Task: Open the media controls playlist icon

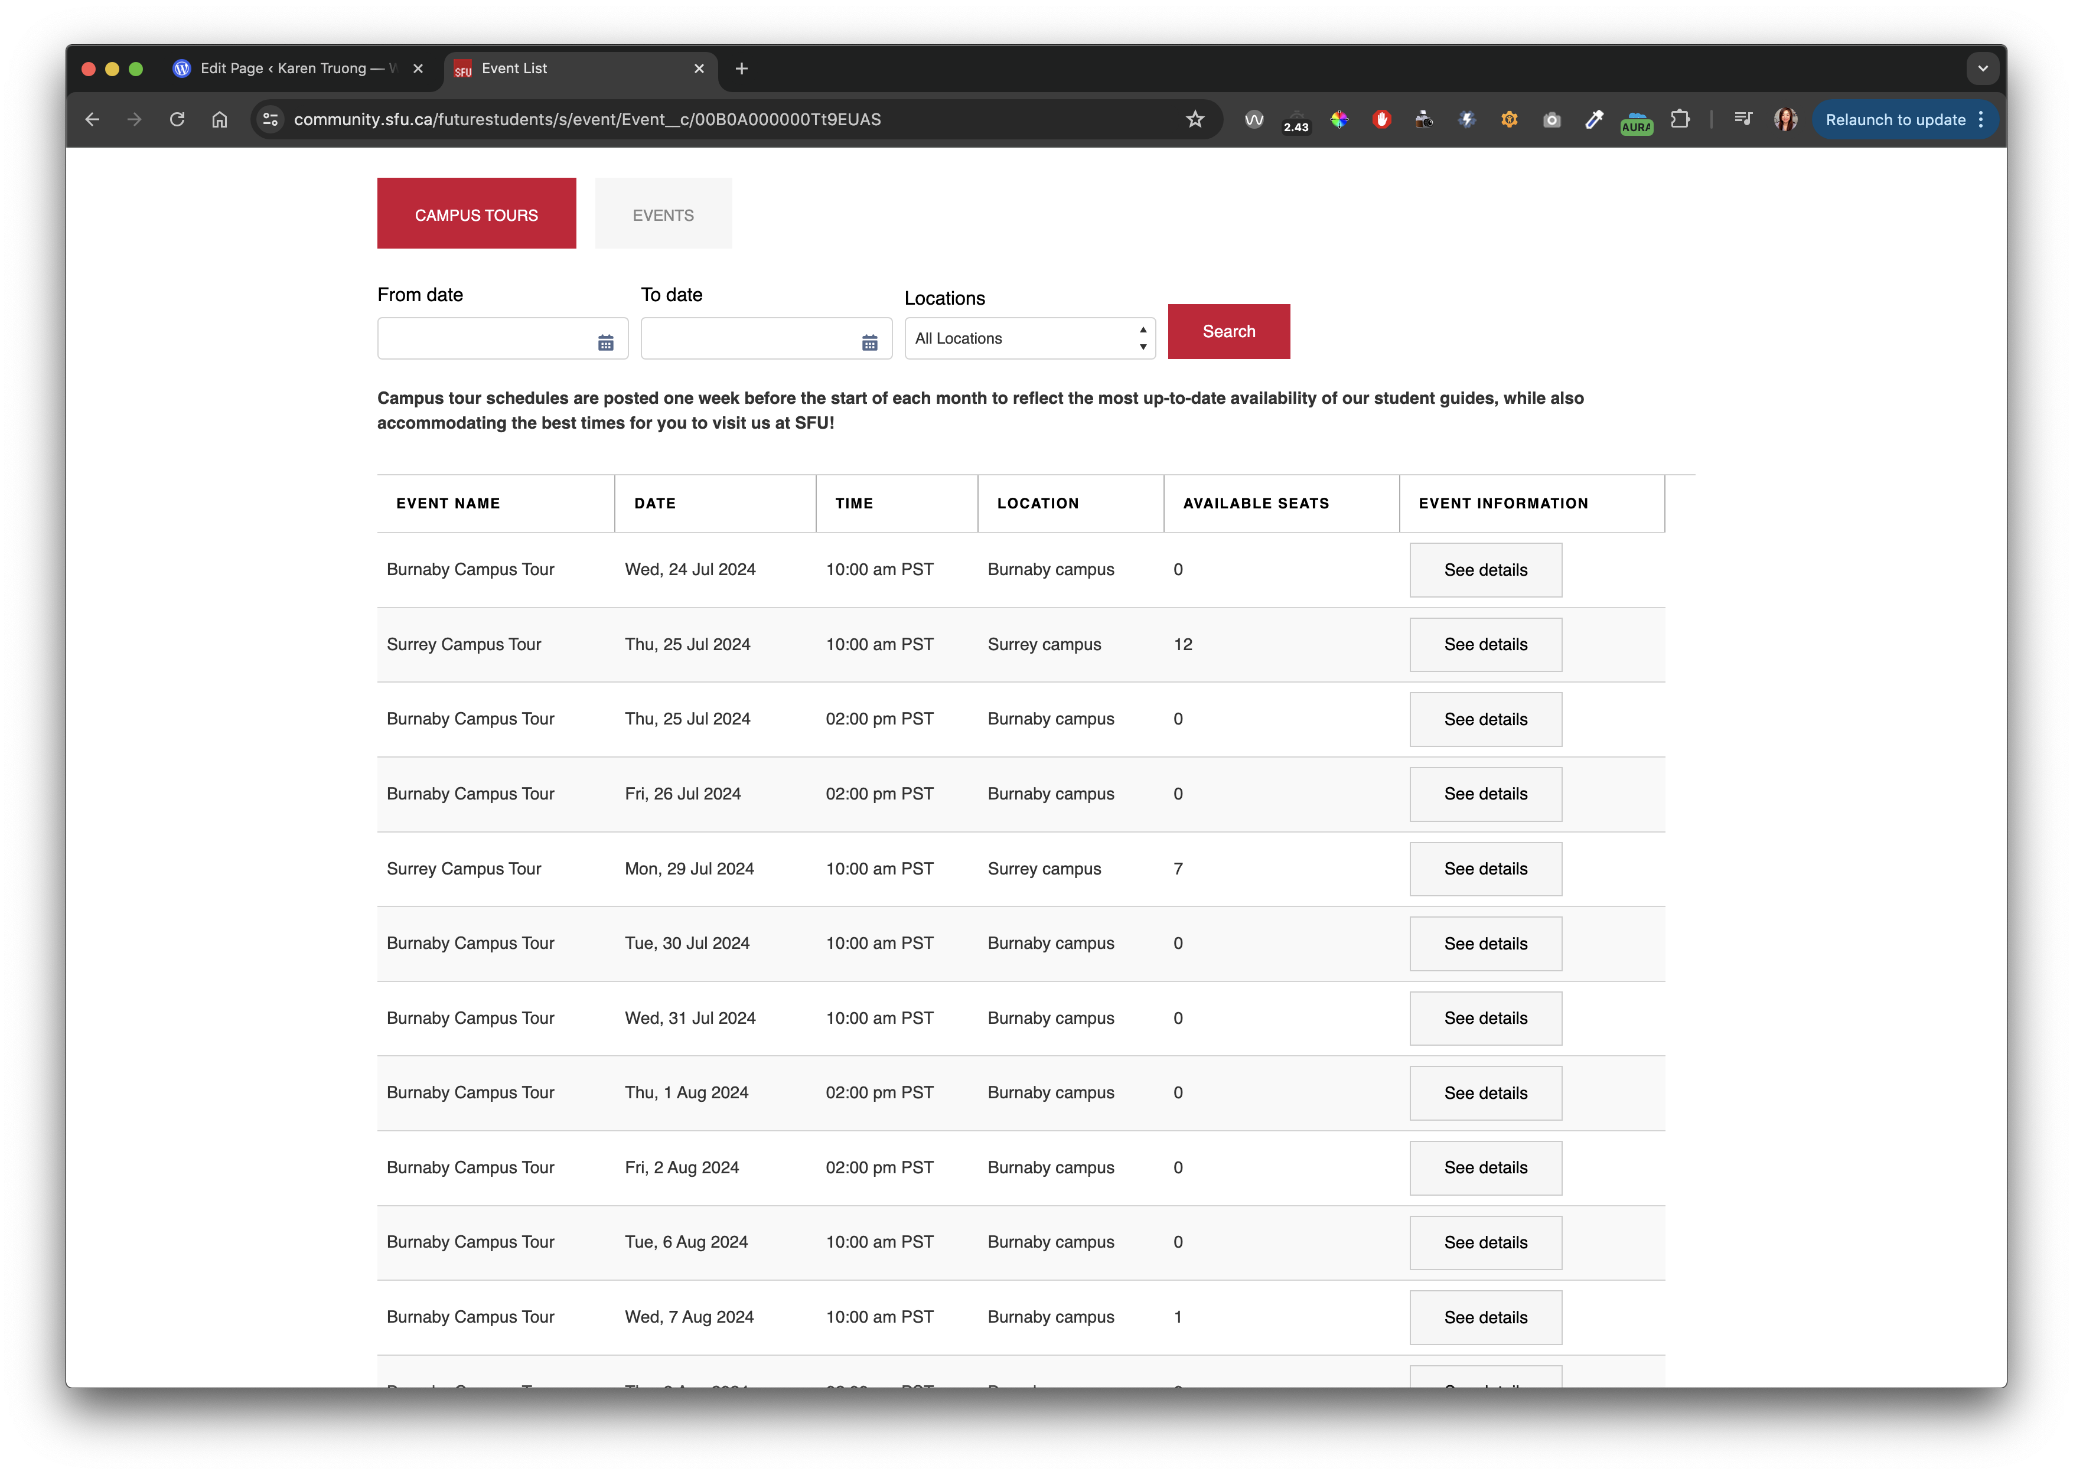Action: [1742, 119]
